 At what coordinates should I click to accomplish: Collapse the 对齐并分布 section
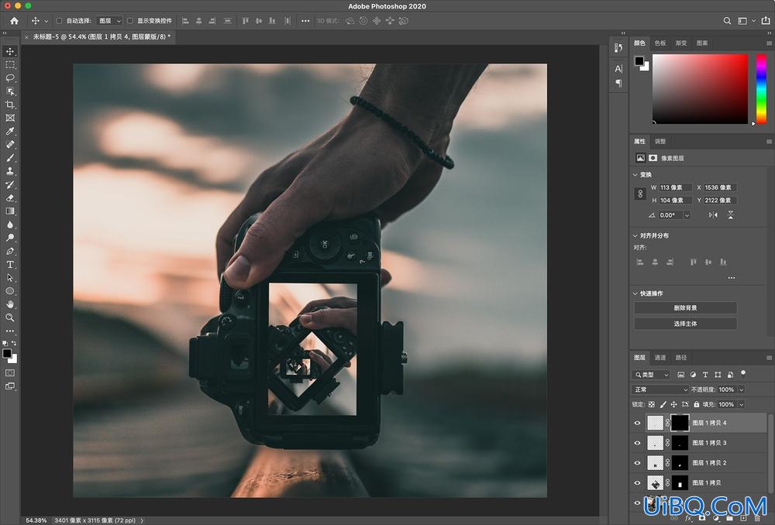coord(635,235)
